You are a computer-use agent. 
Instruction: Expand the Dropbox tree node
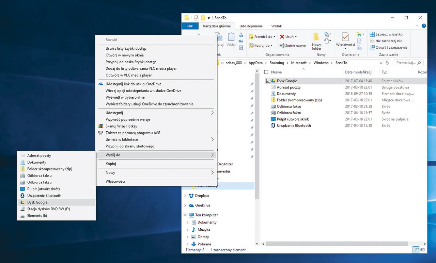[x=185, y=196]
